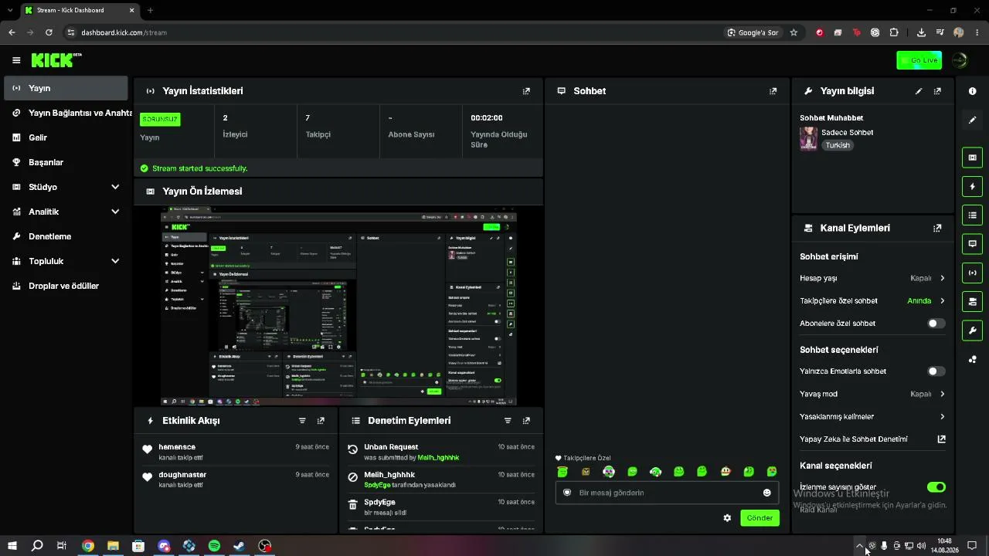This screenshot has height=556, width=989.
Task: Open OBS Studio from the taskbar
Action: point(265,546)
